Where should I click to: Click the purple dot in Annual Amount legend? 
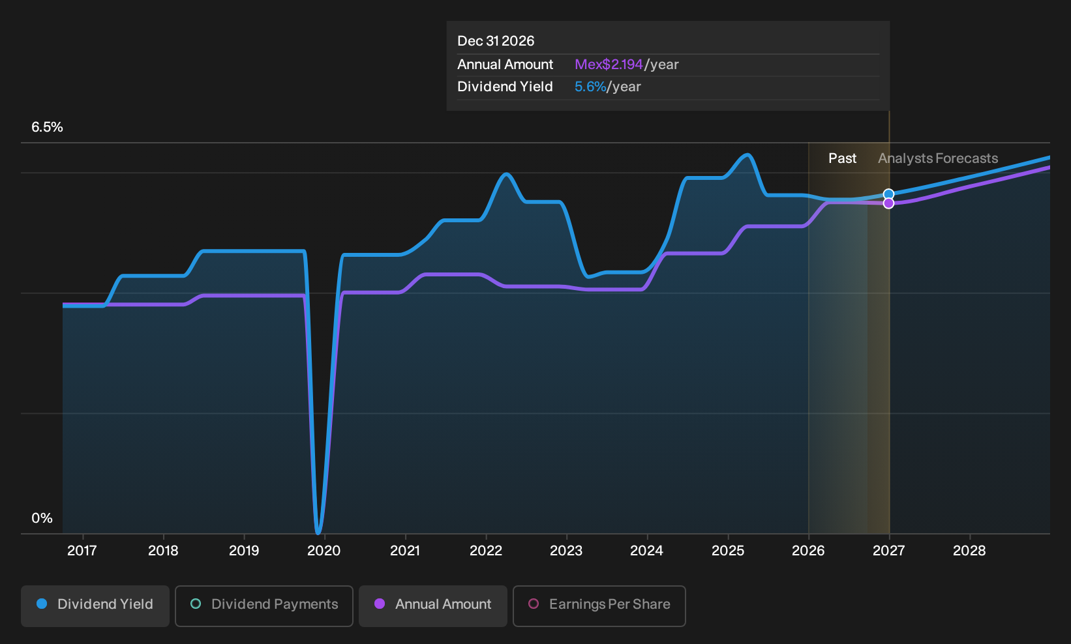point(380,604)
